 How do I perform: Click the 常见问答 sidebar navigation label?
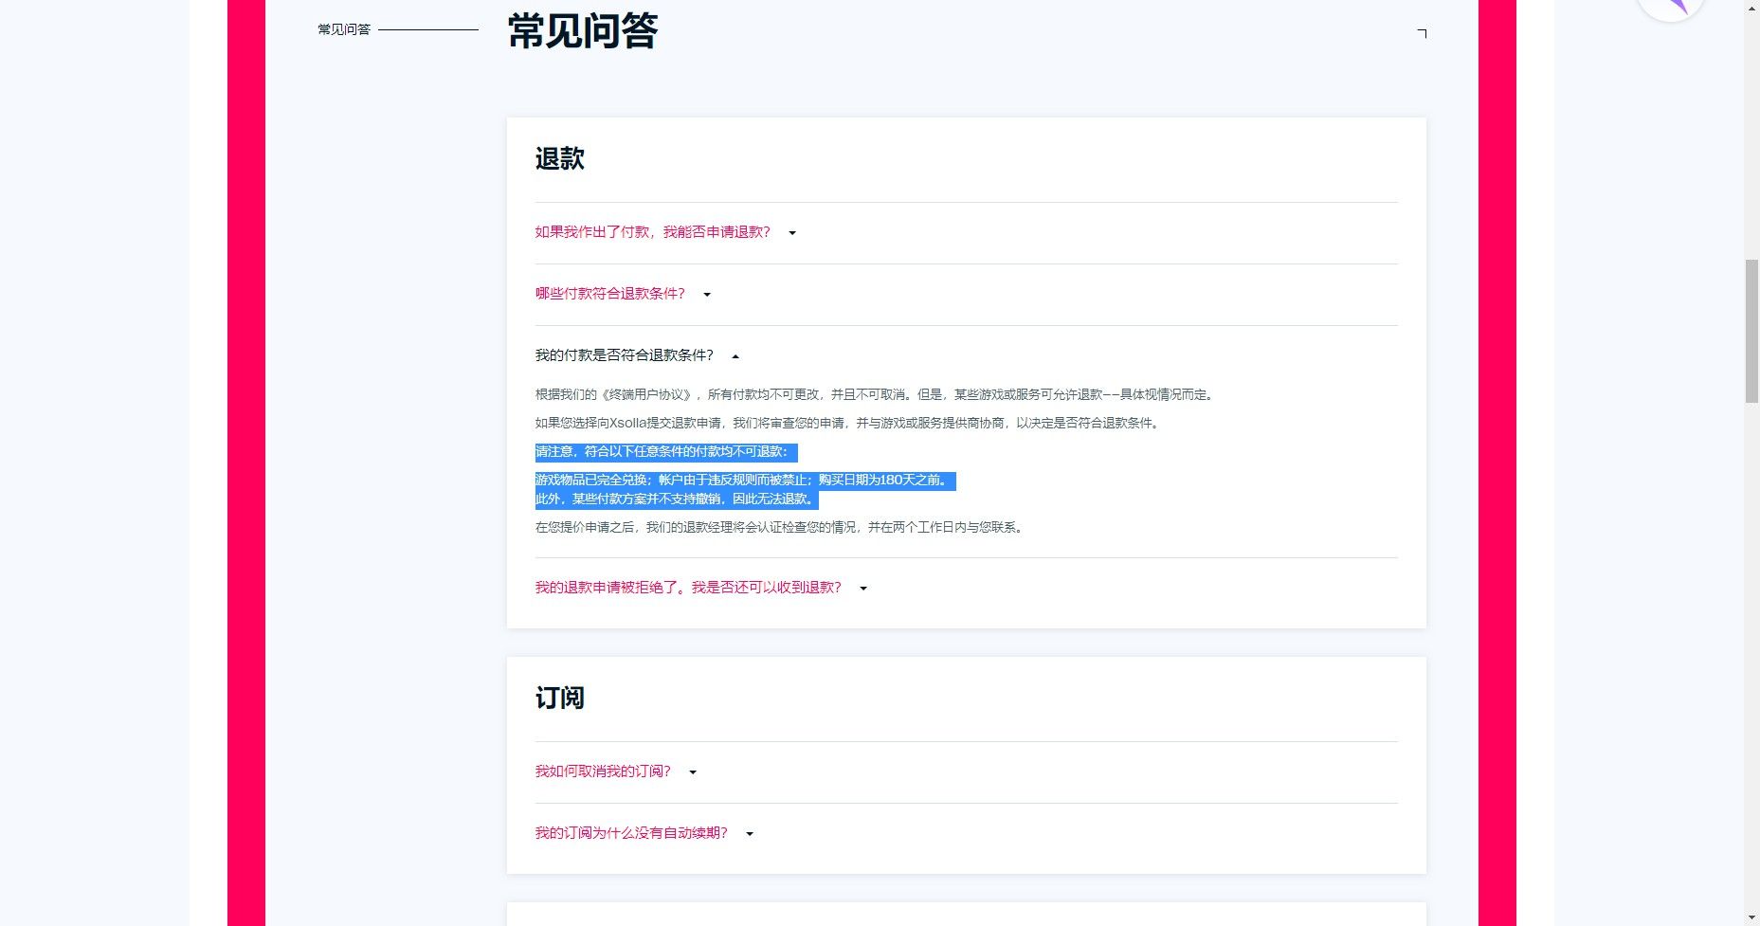[x=344, y=29]
